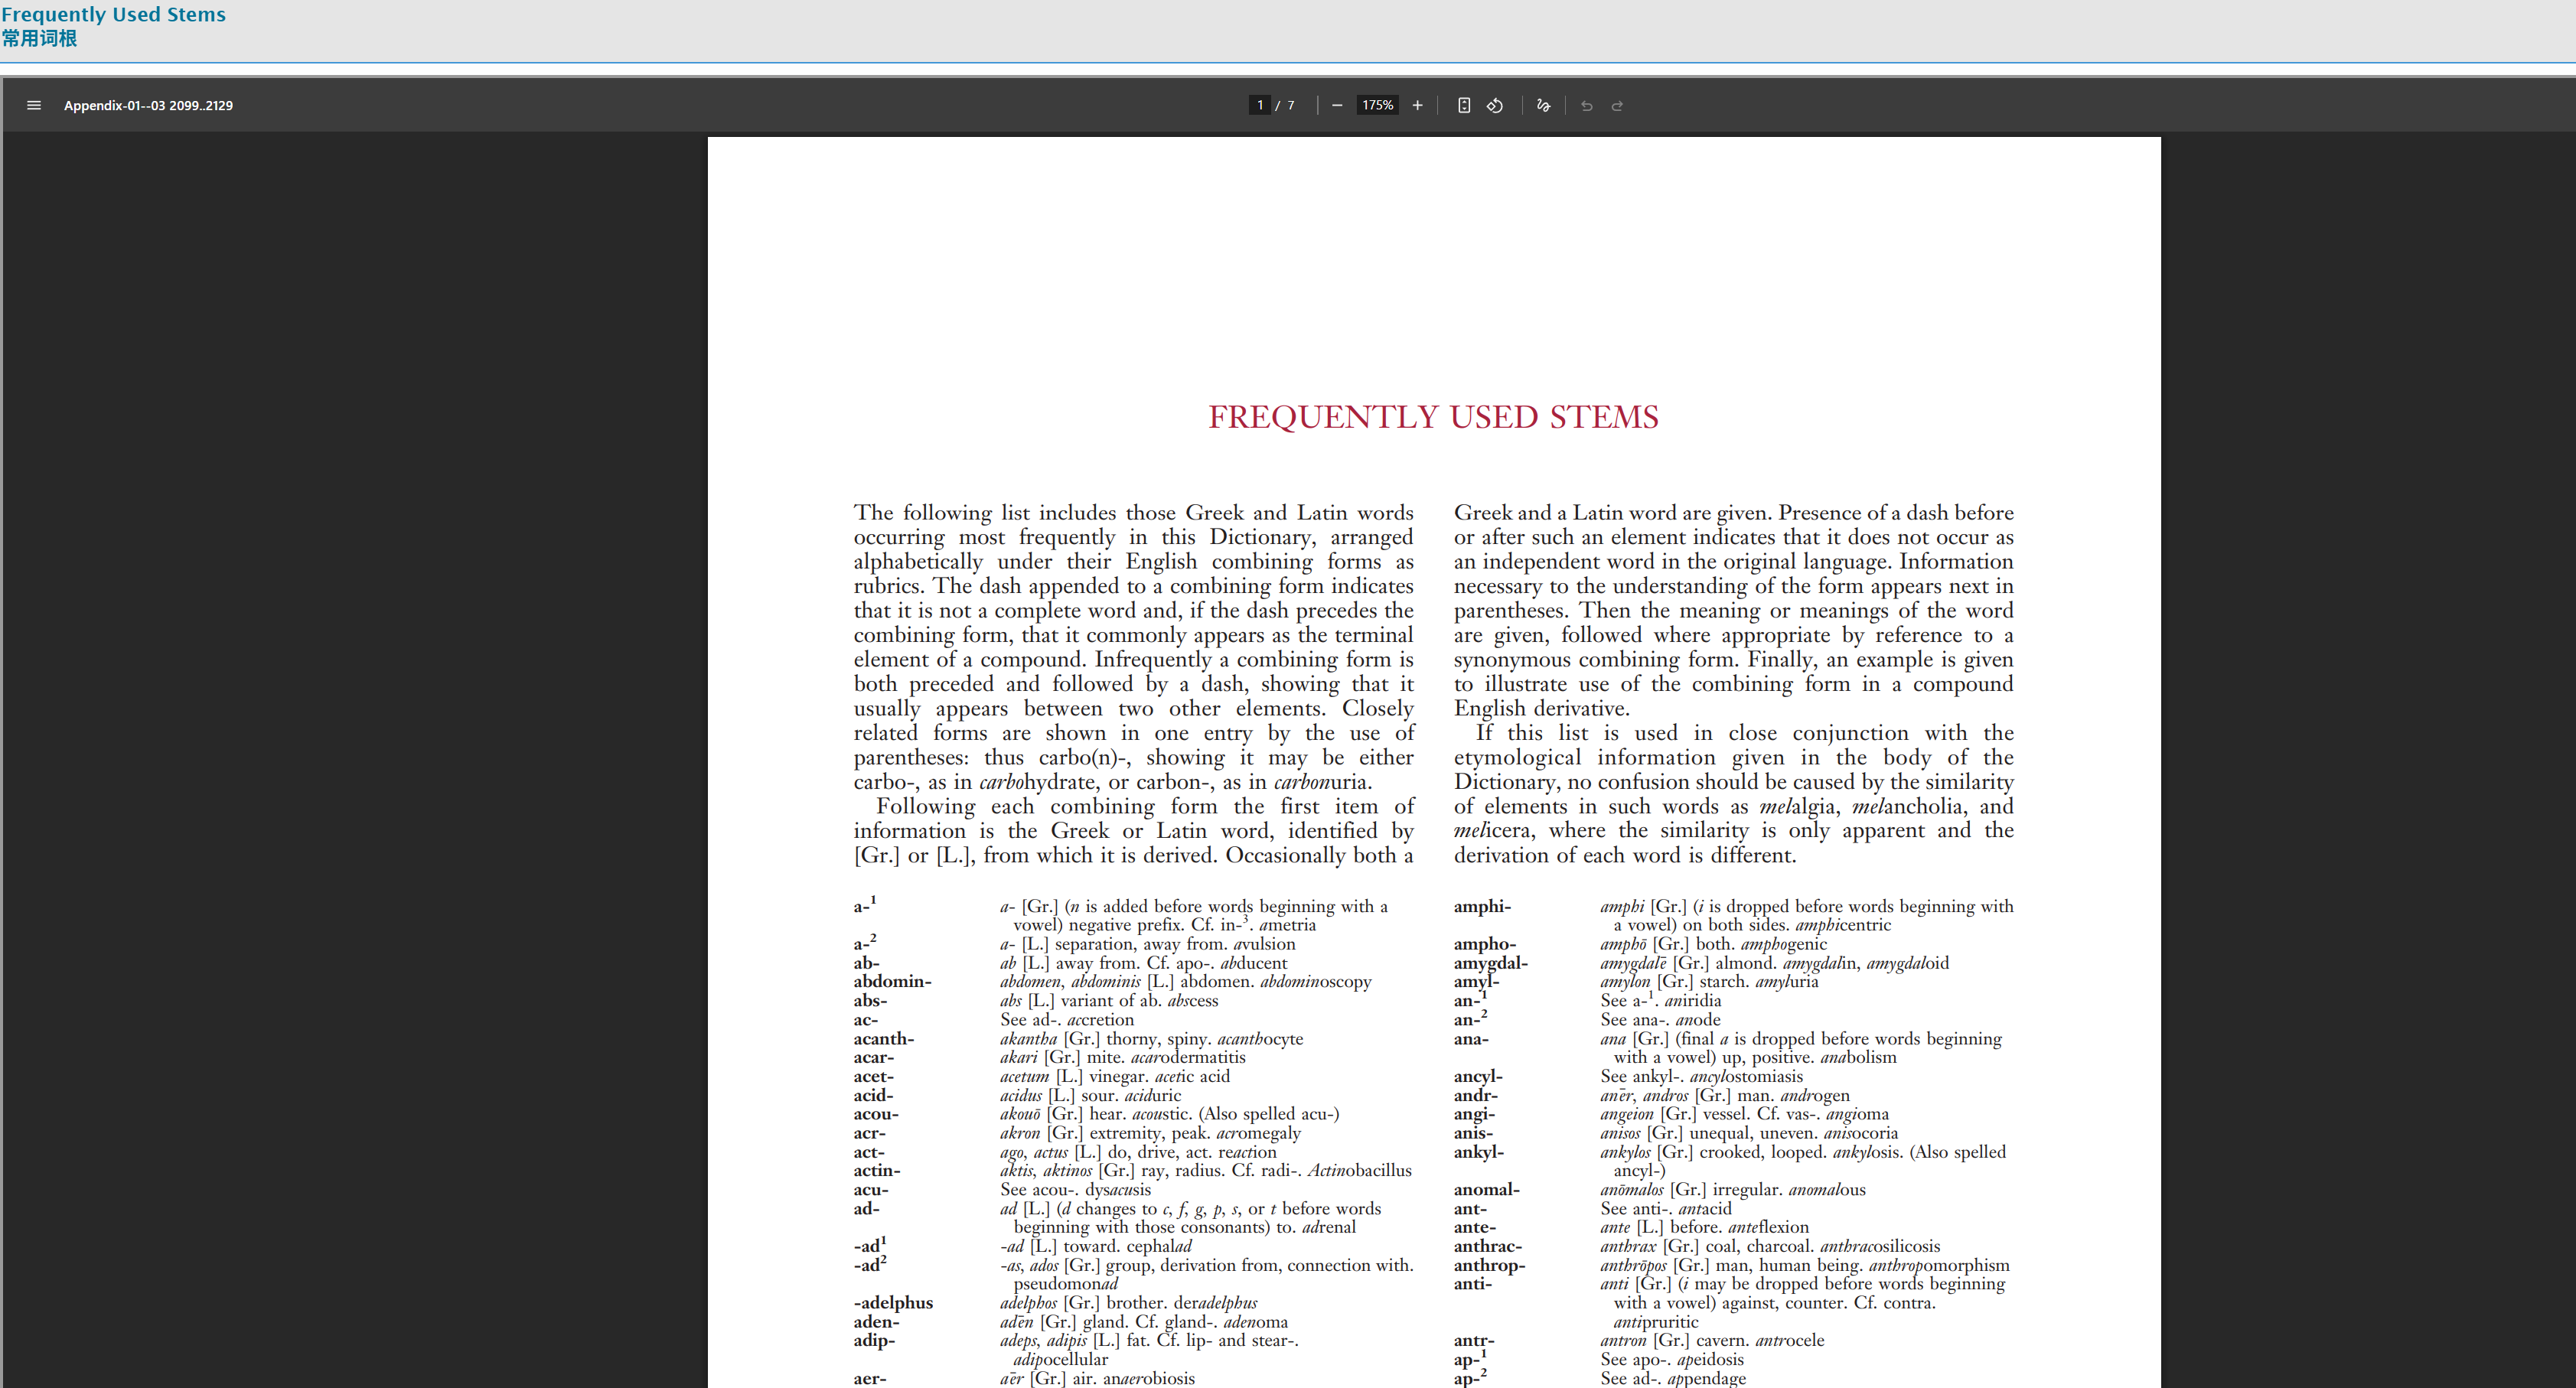The image size is (2576, 1388).
Task: Click the bold stem entry abdomin-
Action: 892,982
